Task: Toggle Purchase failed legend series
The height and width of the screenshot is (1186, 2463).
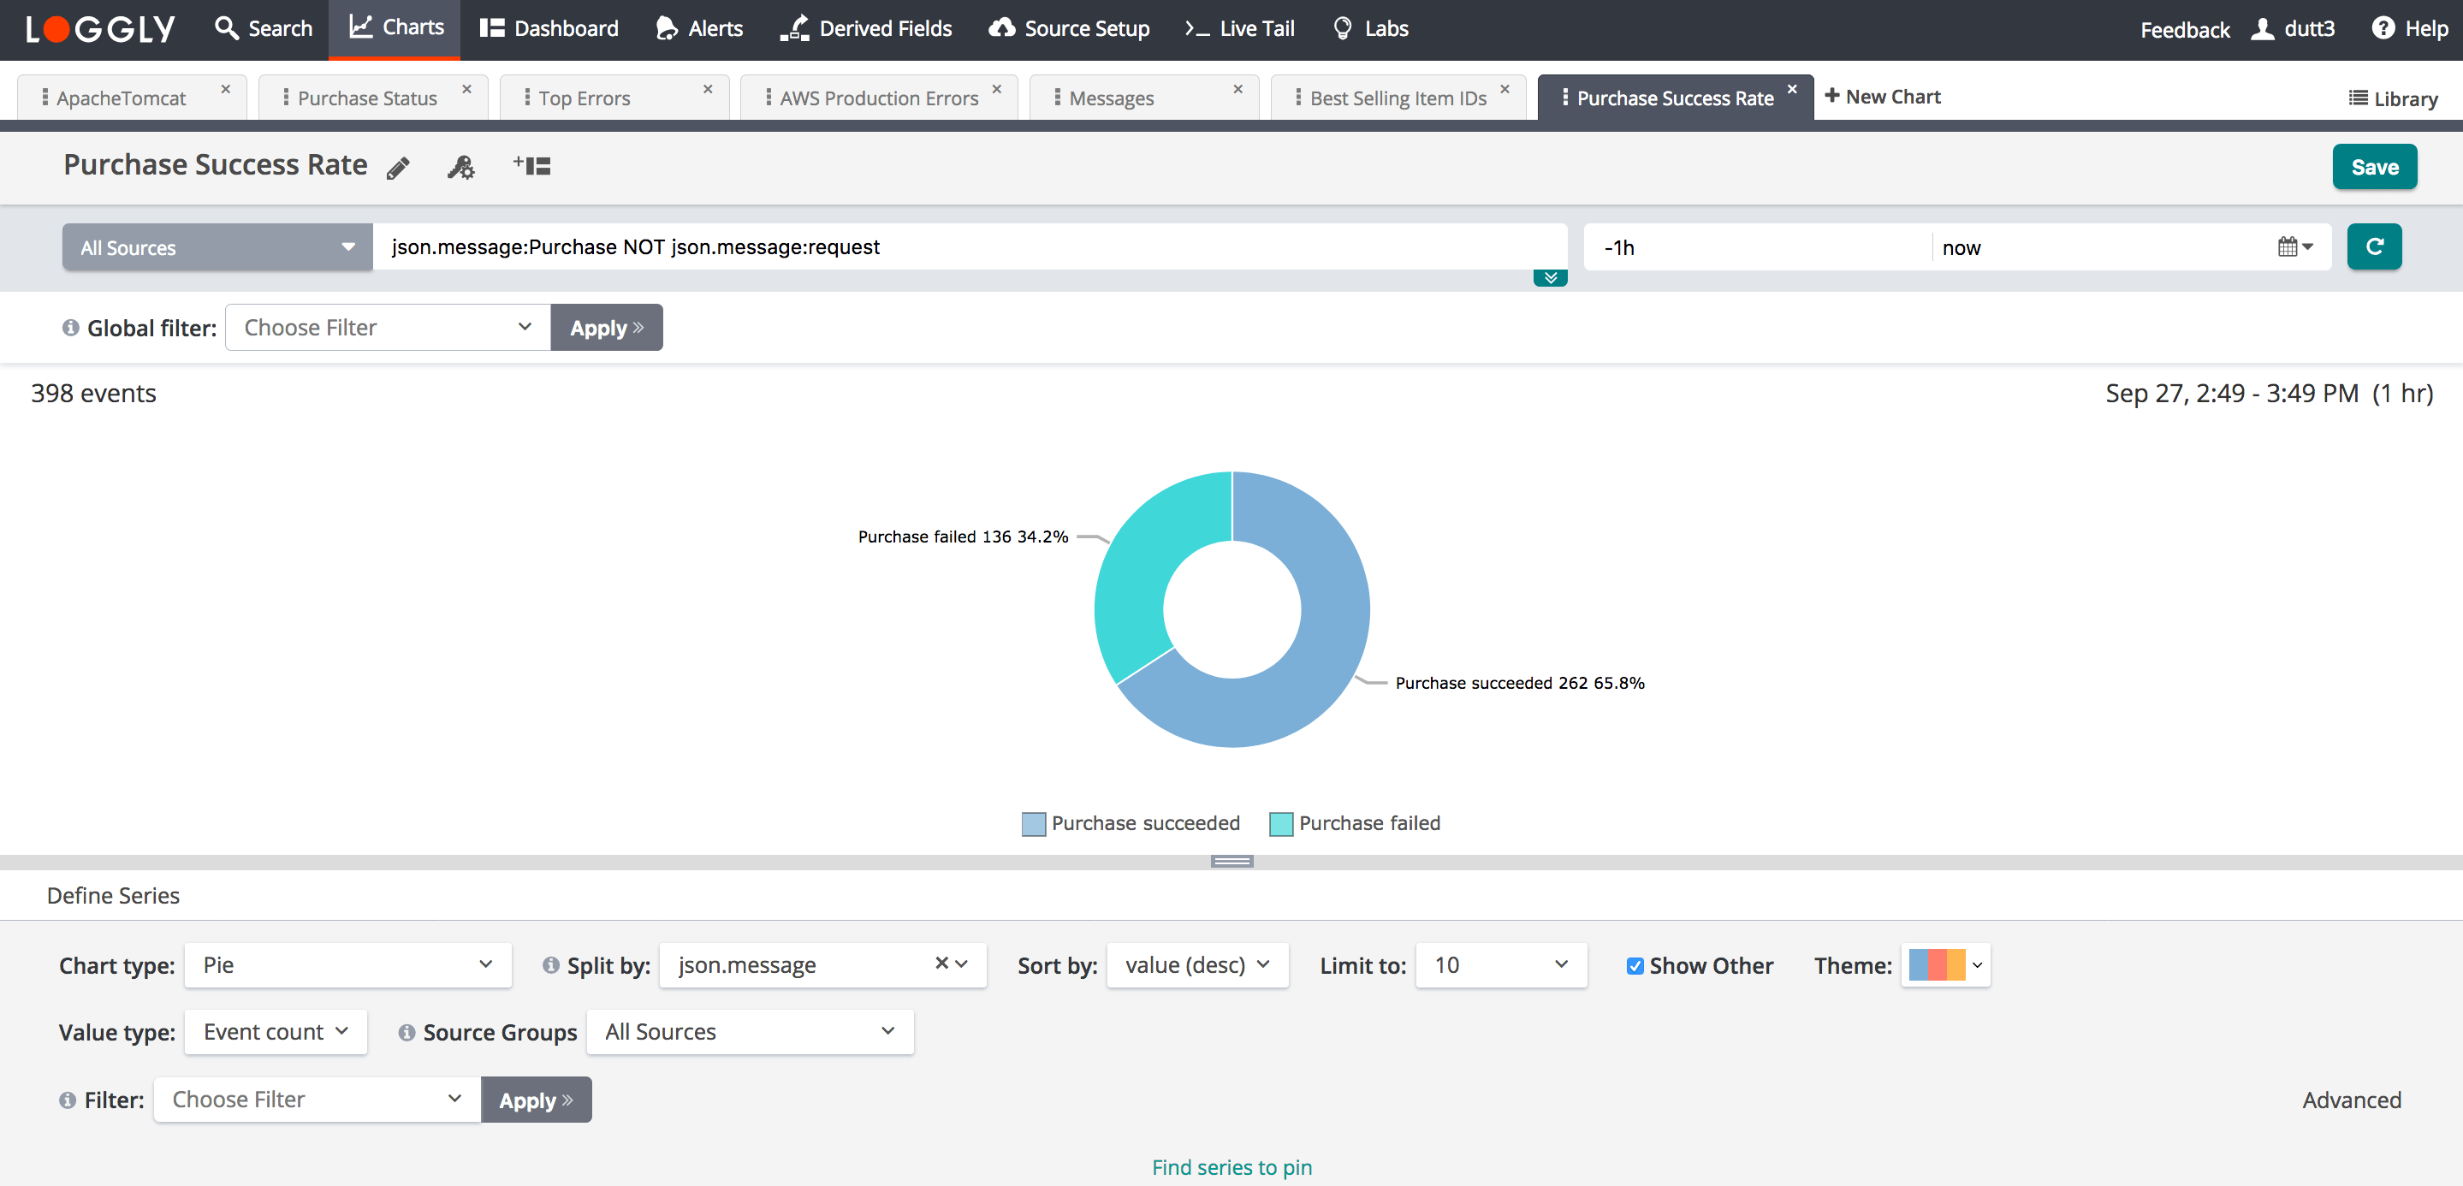Action: (1354, 823)
